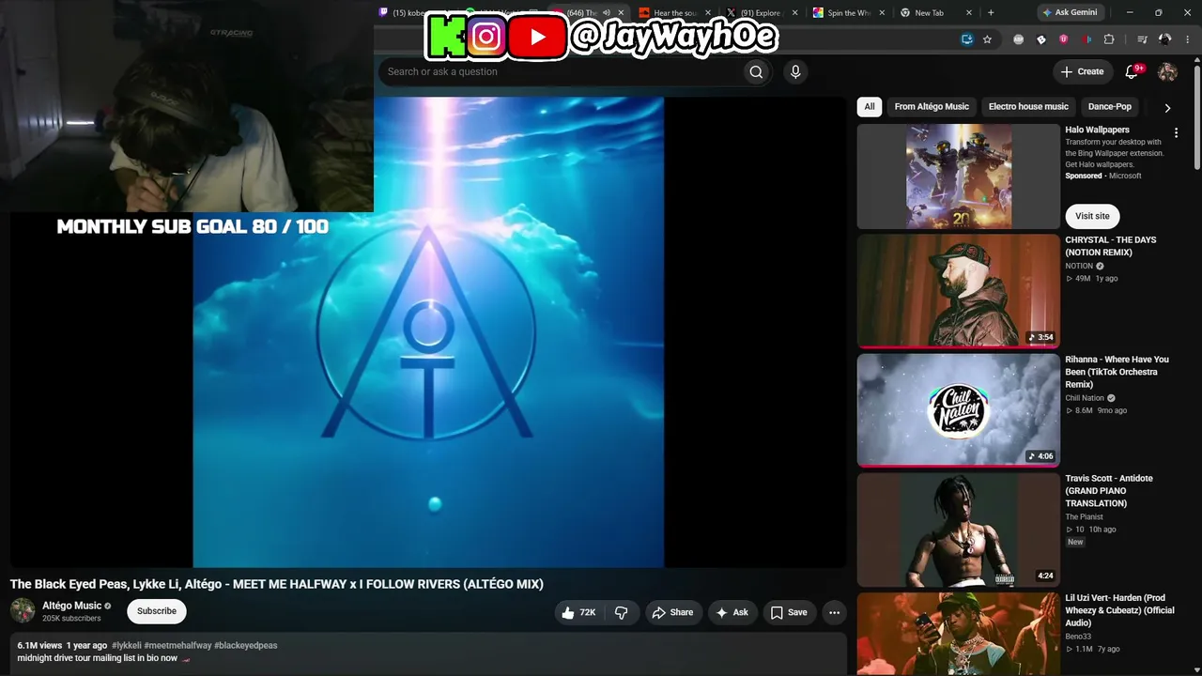Click the red shield extension icon
The width and height of the screenshot is (1202, 676).
click(x=1063, y=39)
